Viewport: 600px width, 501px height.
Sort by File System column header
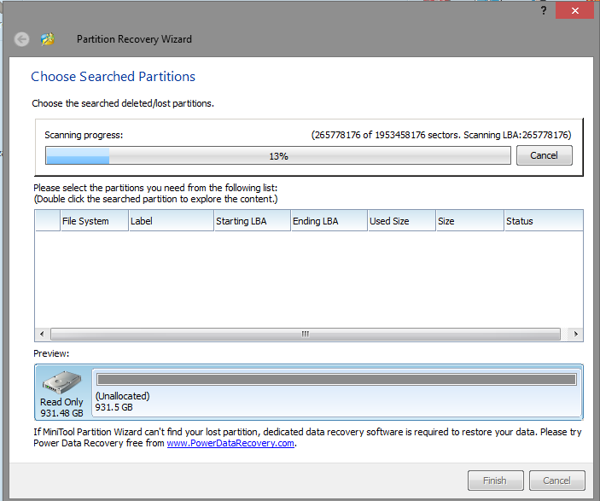94,221
